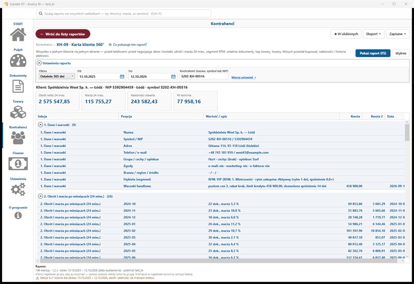Open the Finanse banknote icon
This screenshot has height=284, width=414.
coord(18,164)
